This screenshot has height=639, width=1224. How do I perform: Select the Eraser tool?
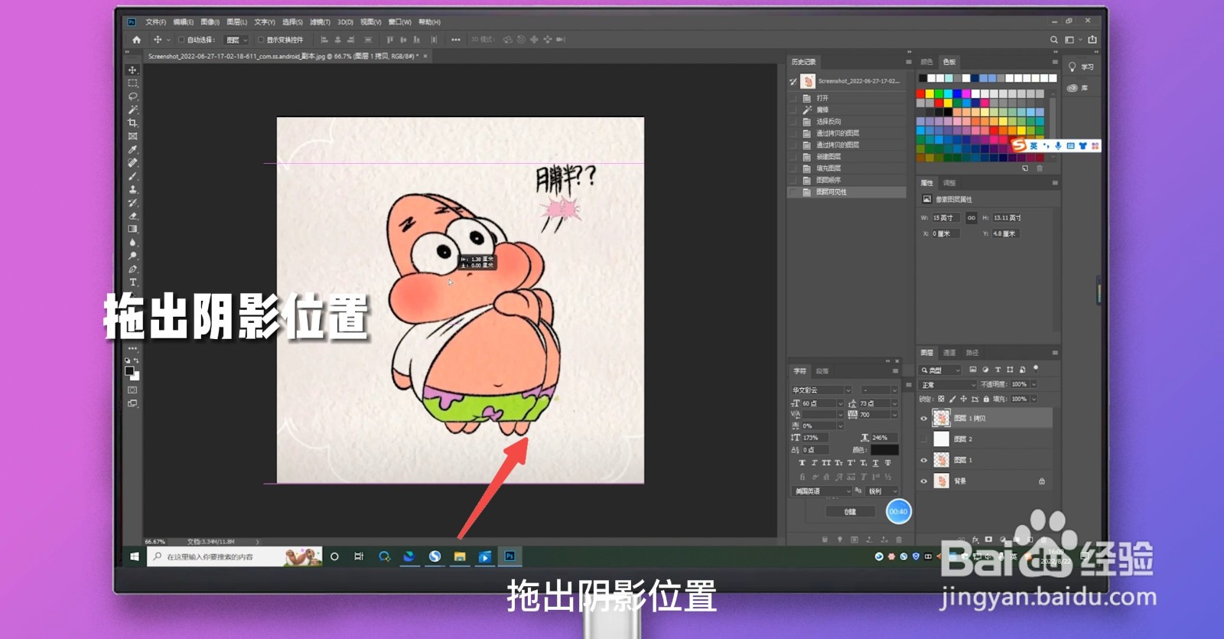tap(132, 216)
